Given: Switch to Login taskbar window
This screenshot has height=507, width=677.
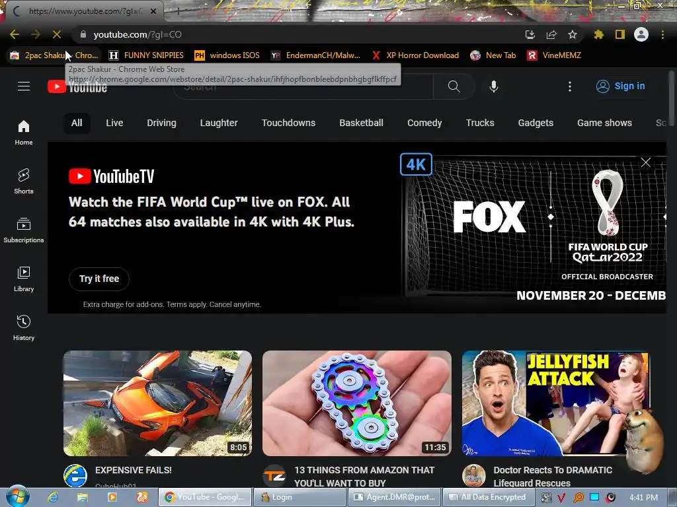Looking at the screenshot, I should [x=299, y=497].
